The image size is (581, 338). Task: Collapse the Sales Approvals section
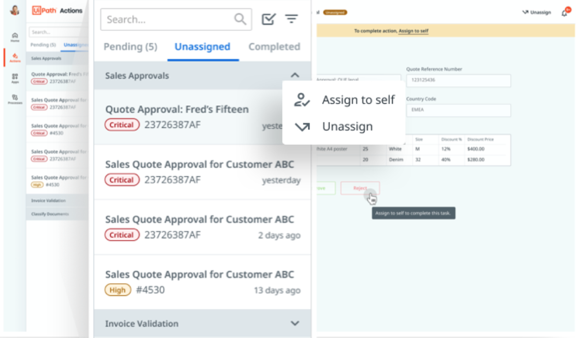click(295, 76)
